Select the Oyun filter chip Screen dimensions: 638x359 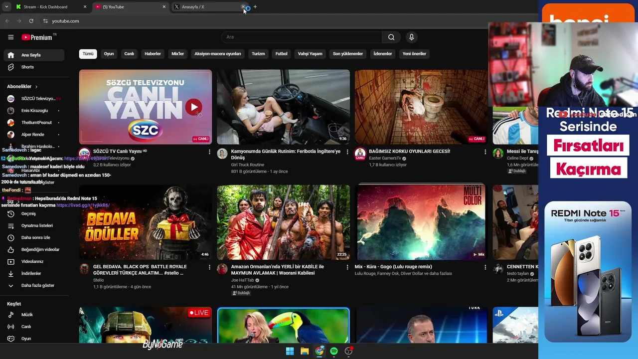click(109, 54)
